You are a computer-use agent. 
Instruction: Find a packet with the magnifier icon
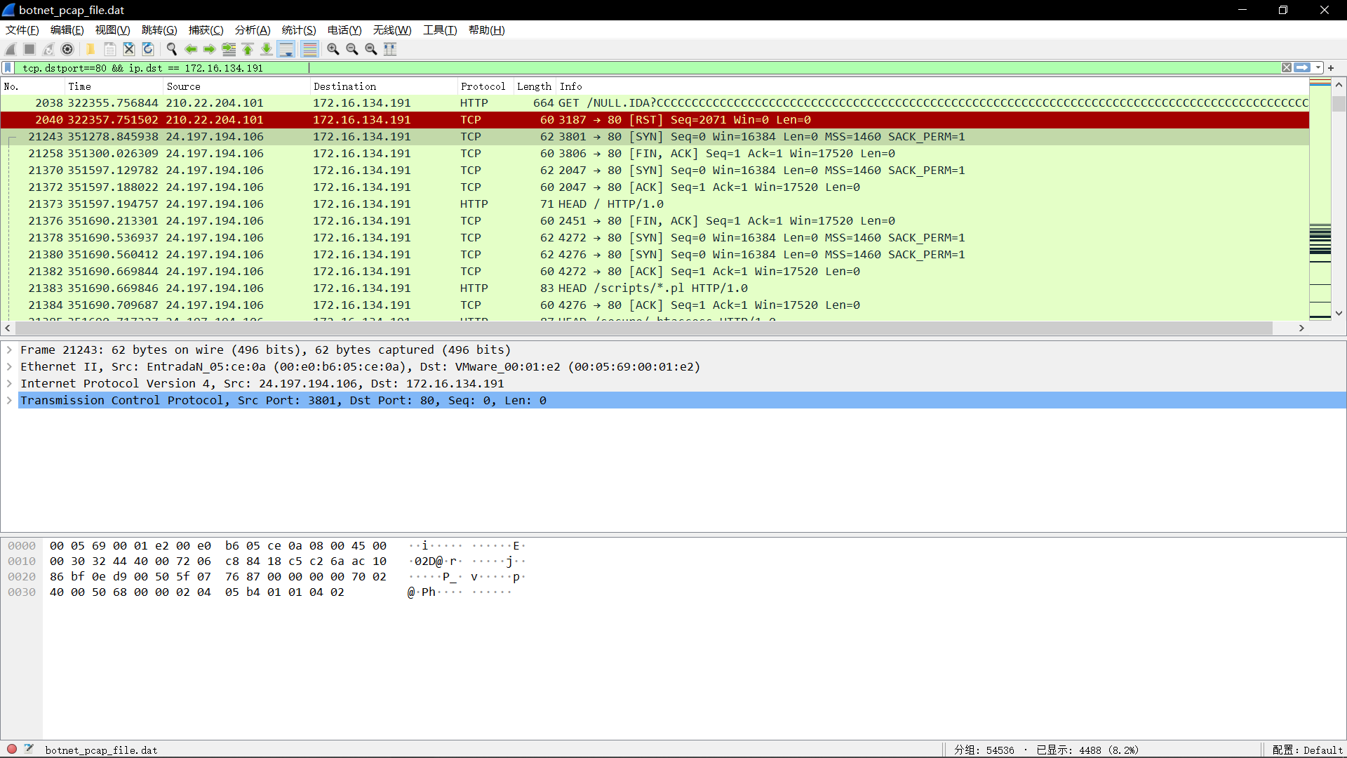[x=171, y=49]
